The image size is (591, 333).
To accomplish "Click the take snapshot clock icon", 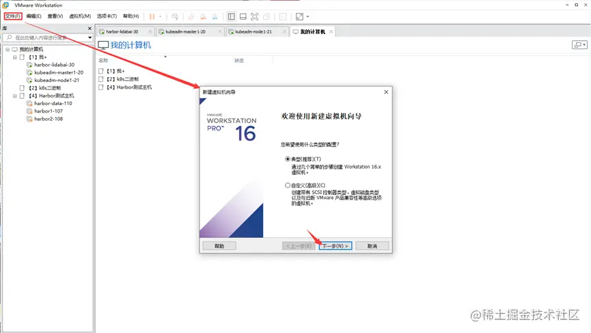I will coord(191,16).
